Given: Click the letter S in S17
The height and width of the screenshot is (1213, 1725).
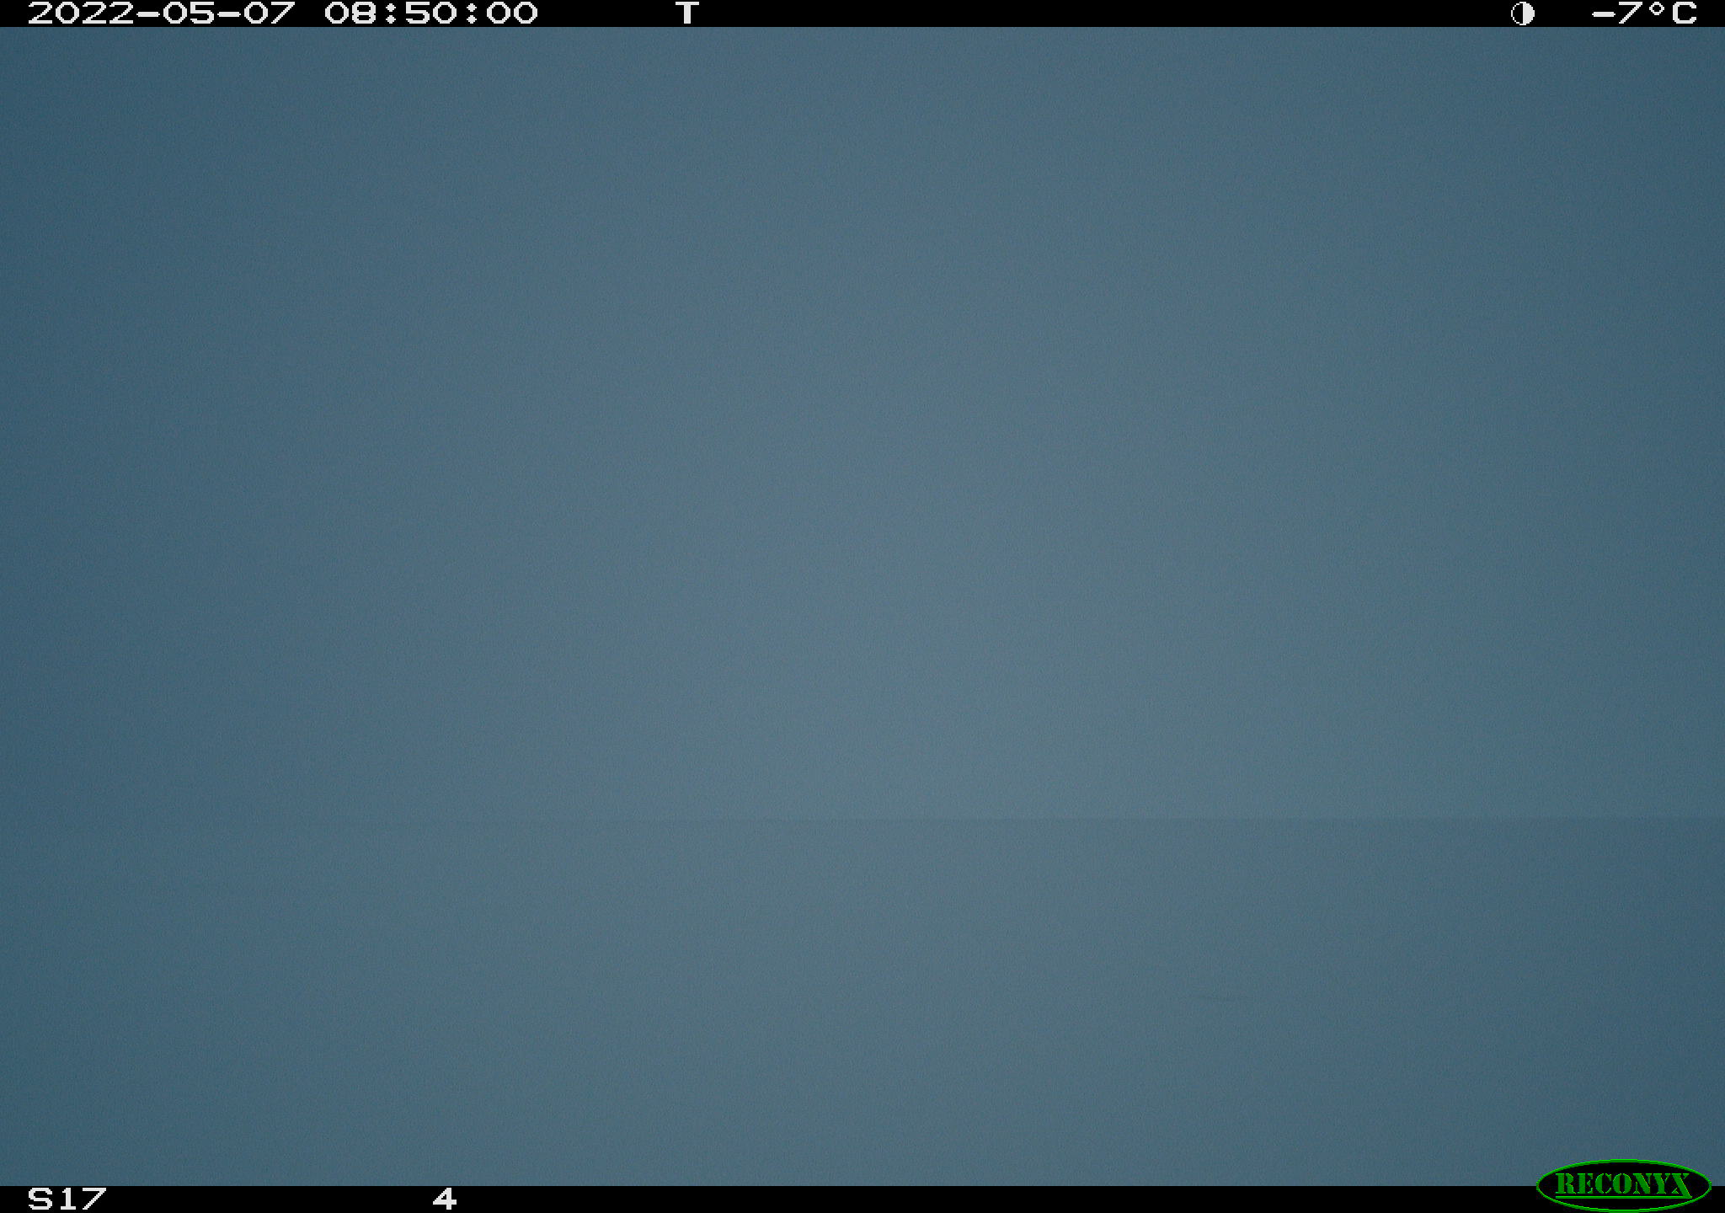Looking at the screenshot, I should point(40,1199).
